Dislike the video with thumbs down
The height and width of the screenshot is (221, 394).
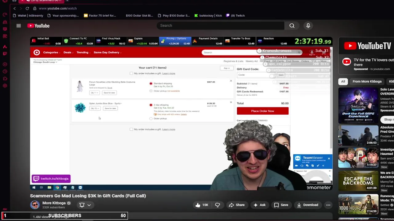tap(218, 205)
